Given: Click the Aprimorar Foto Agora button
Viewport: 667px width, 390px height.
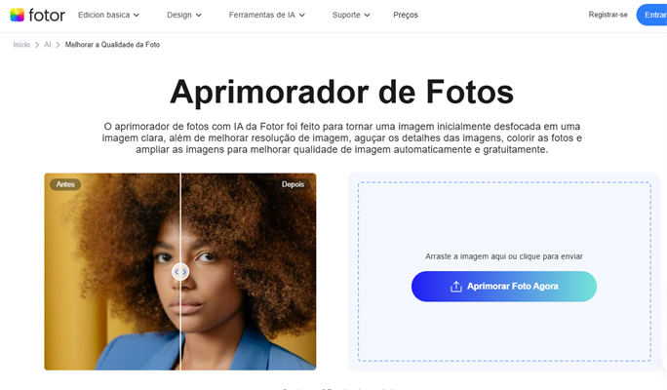Looking at the screenshot, I should tap(503, 287).
